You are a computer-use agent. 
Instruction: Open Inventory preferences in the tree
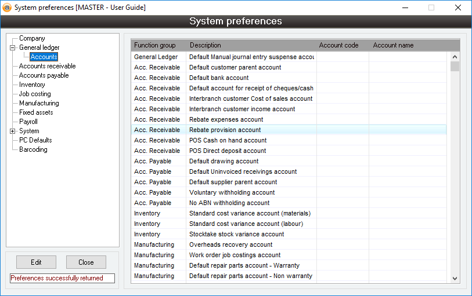pyautogui.click(x=32, y=85)
